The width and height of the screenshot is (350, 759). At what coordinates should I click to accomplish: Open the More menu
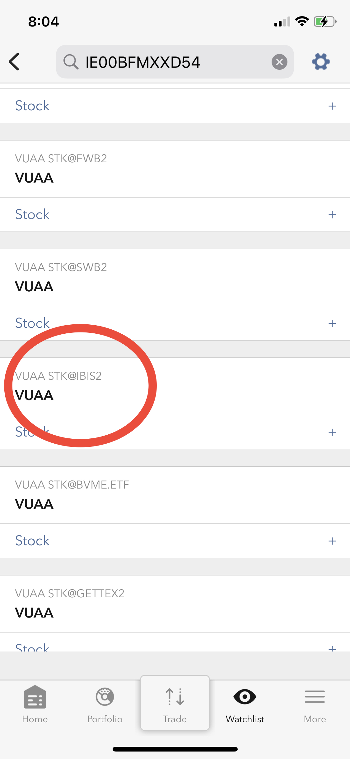[x=315, y=704]
